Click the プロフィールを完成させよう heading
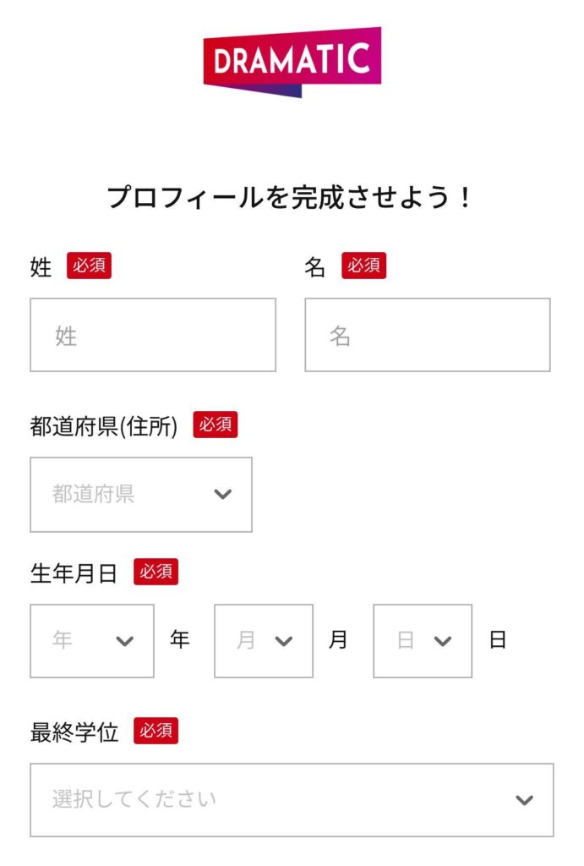This screenshot has width=584, height=866. (x=290, y=197)
